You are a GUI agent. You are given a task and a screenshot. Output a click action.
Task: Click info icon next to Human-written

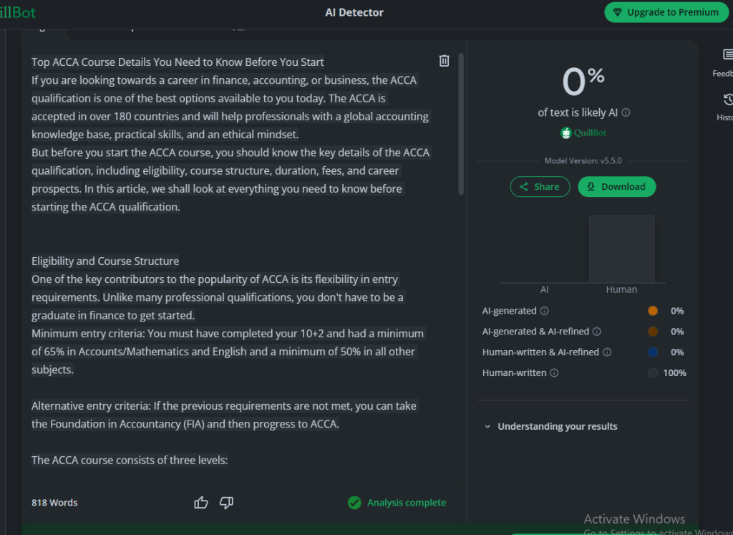click(554, 373)
